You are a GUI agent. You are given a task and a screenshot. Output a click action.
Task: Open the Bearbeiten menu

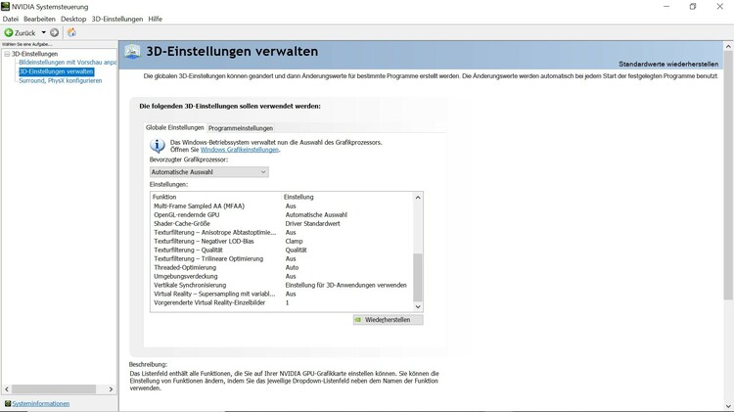pos(39,20)
